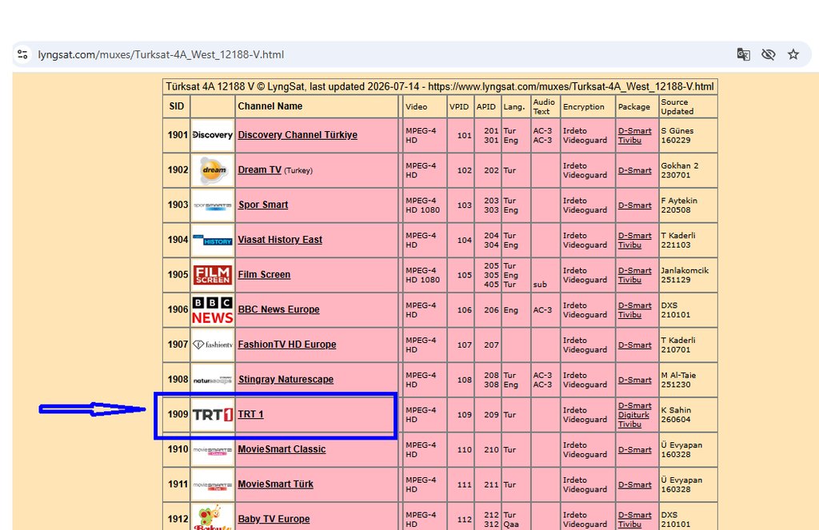
Task: Click the lyngsat.com URL address field
Action: [161, 54]
